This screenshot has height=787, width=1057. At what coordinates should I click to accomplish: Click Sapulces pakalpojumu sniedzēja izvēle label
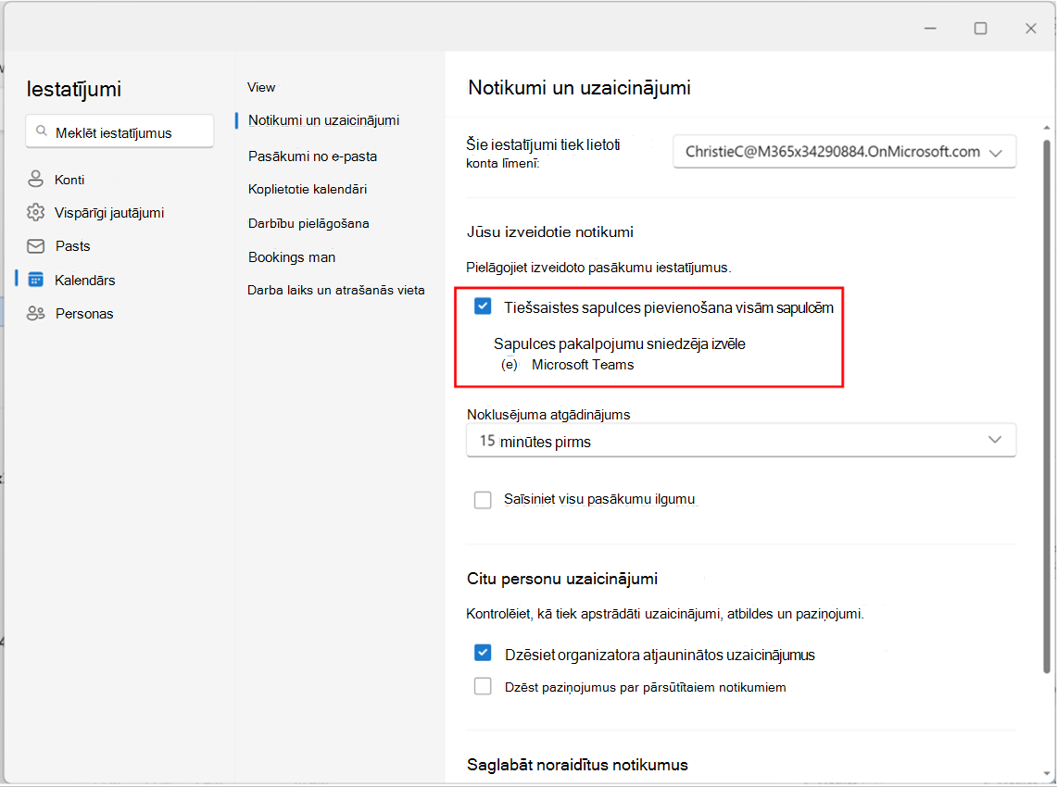620,344
